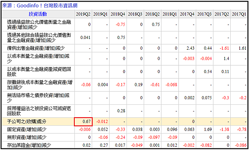
Task: Click the -0.06 value in 按攤銷後成本 row
Action: click(x=86, y=85)
